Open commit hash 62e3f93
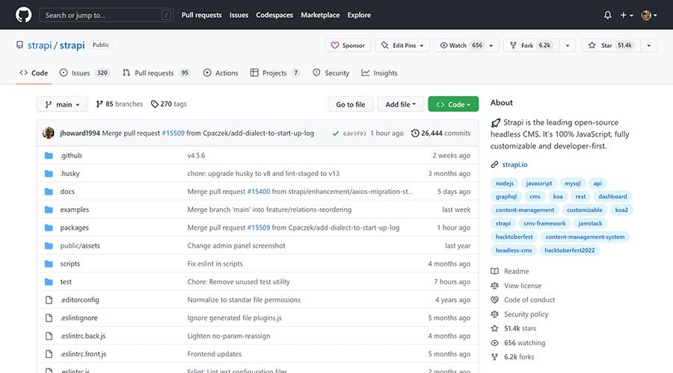Image resolution: width=673 pixels, height=373 pixels. tap(354, 134)
